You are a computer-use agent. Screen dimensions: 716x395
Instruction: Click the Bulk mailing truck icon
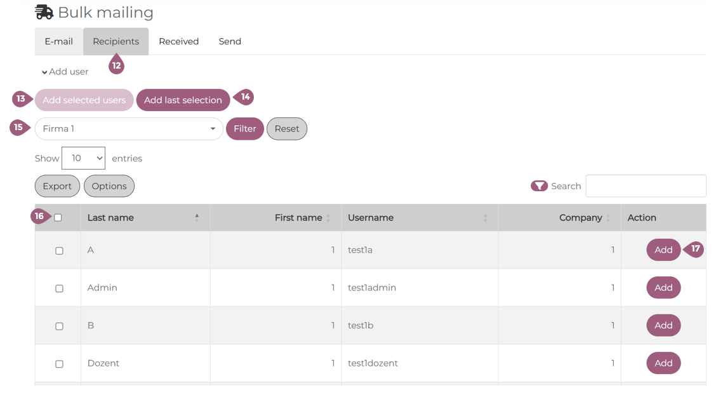44,12
